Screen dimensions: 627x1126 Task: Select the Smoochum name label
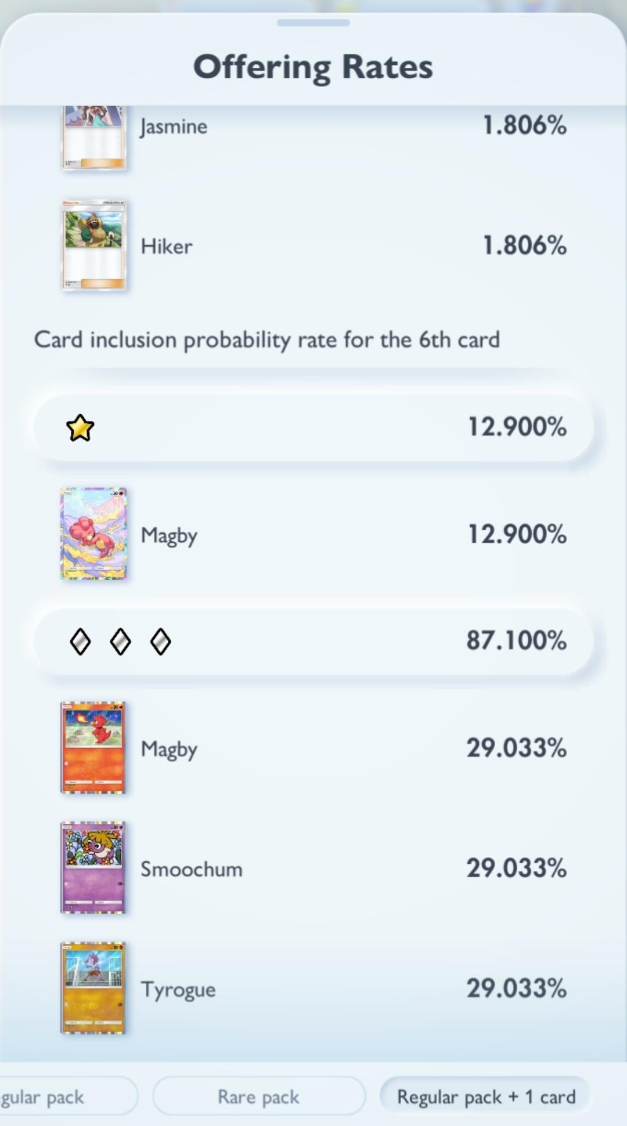coord(192,869)
